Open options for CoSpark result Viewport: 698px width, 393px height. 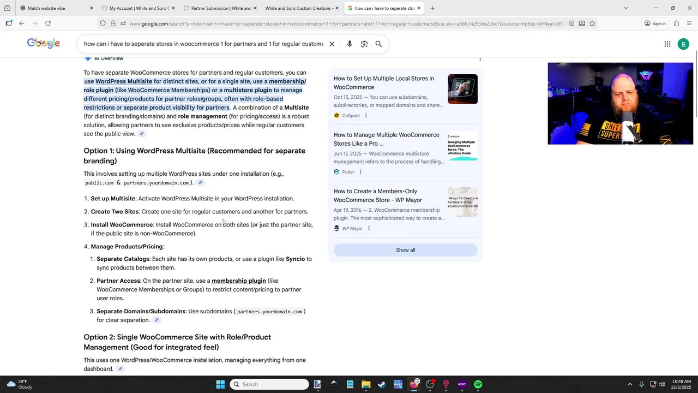[x=366, y=116]
